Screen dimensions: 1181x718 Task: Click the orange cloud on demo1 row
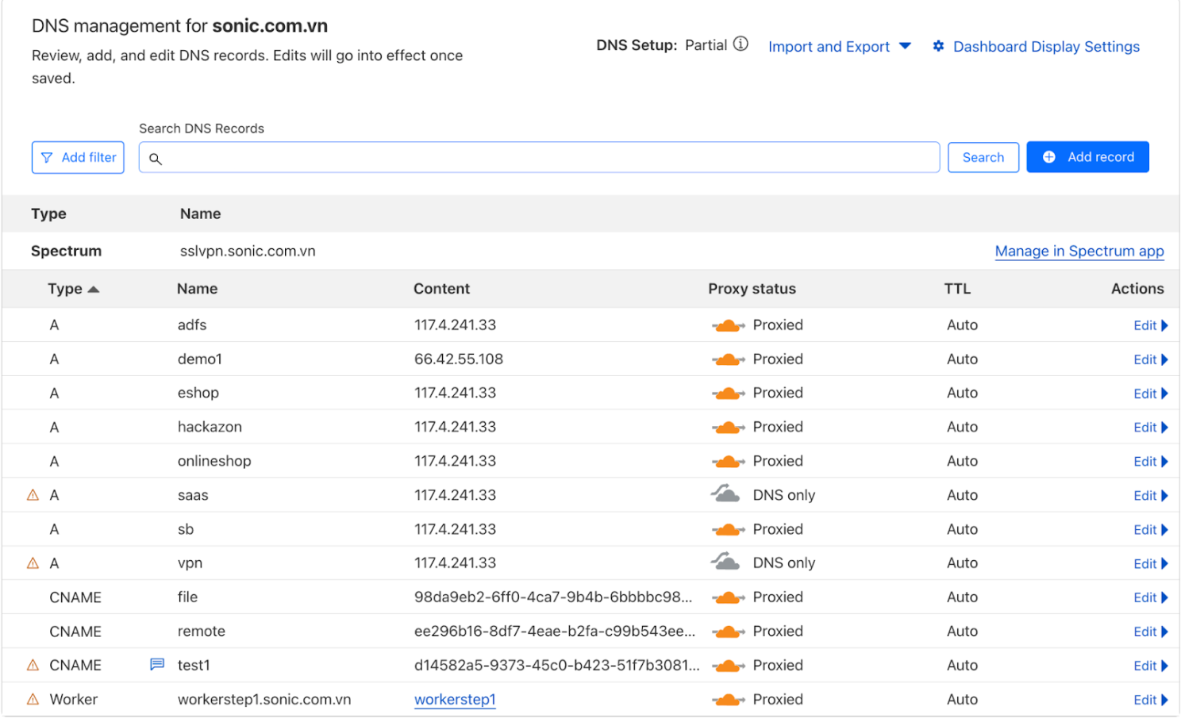point(728,359)
